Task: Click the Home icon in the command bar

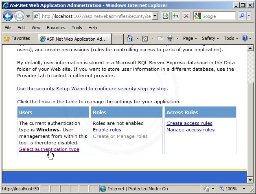Action: coord(130,38)
